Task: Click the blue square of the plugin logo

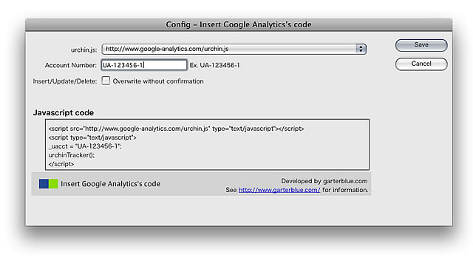Action: 44,184
